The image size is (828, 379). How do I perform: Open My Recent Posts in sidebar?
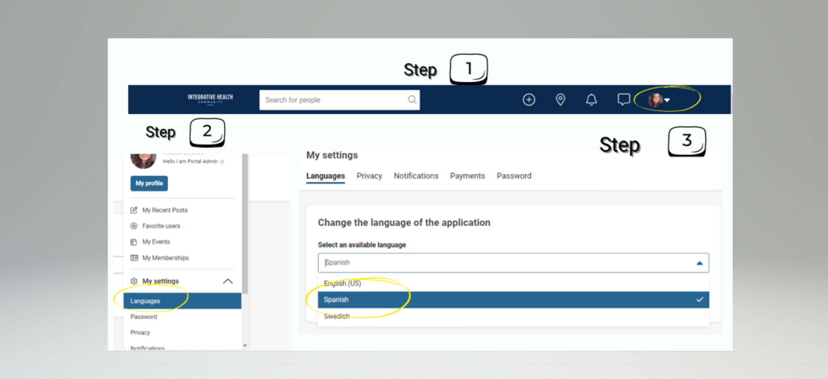164,210
